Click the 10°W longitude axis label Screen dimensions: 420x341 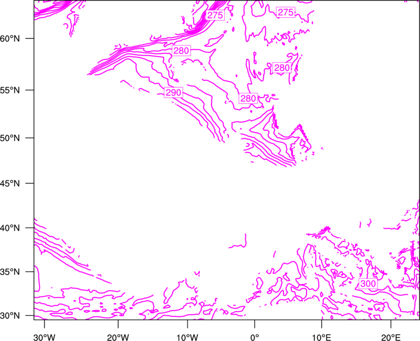click(x=187, y=337)
